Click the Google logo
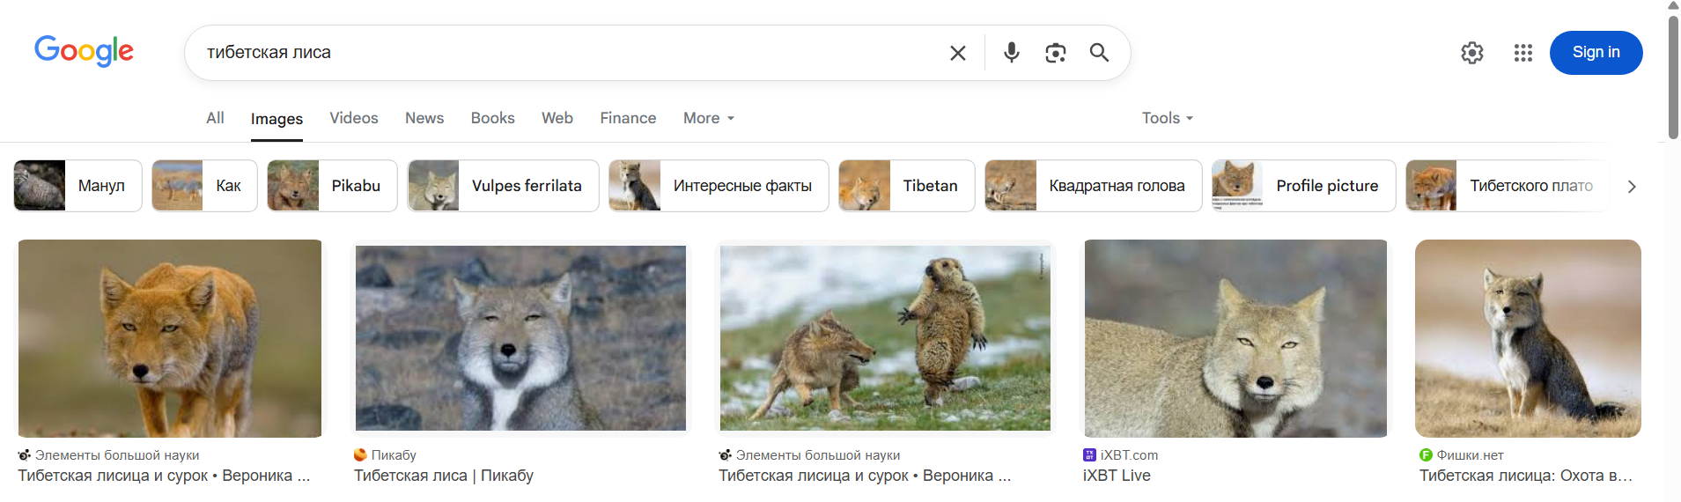 [84, 51]
